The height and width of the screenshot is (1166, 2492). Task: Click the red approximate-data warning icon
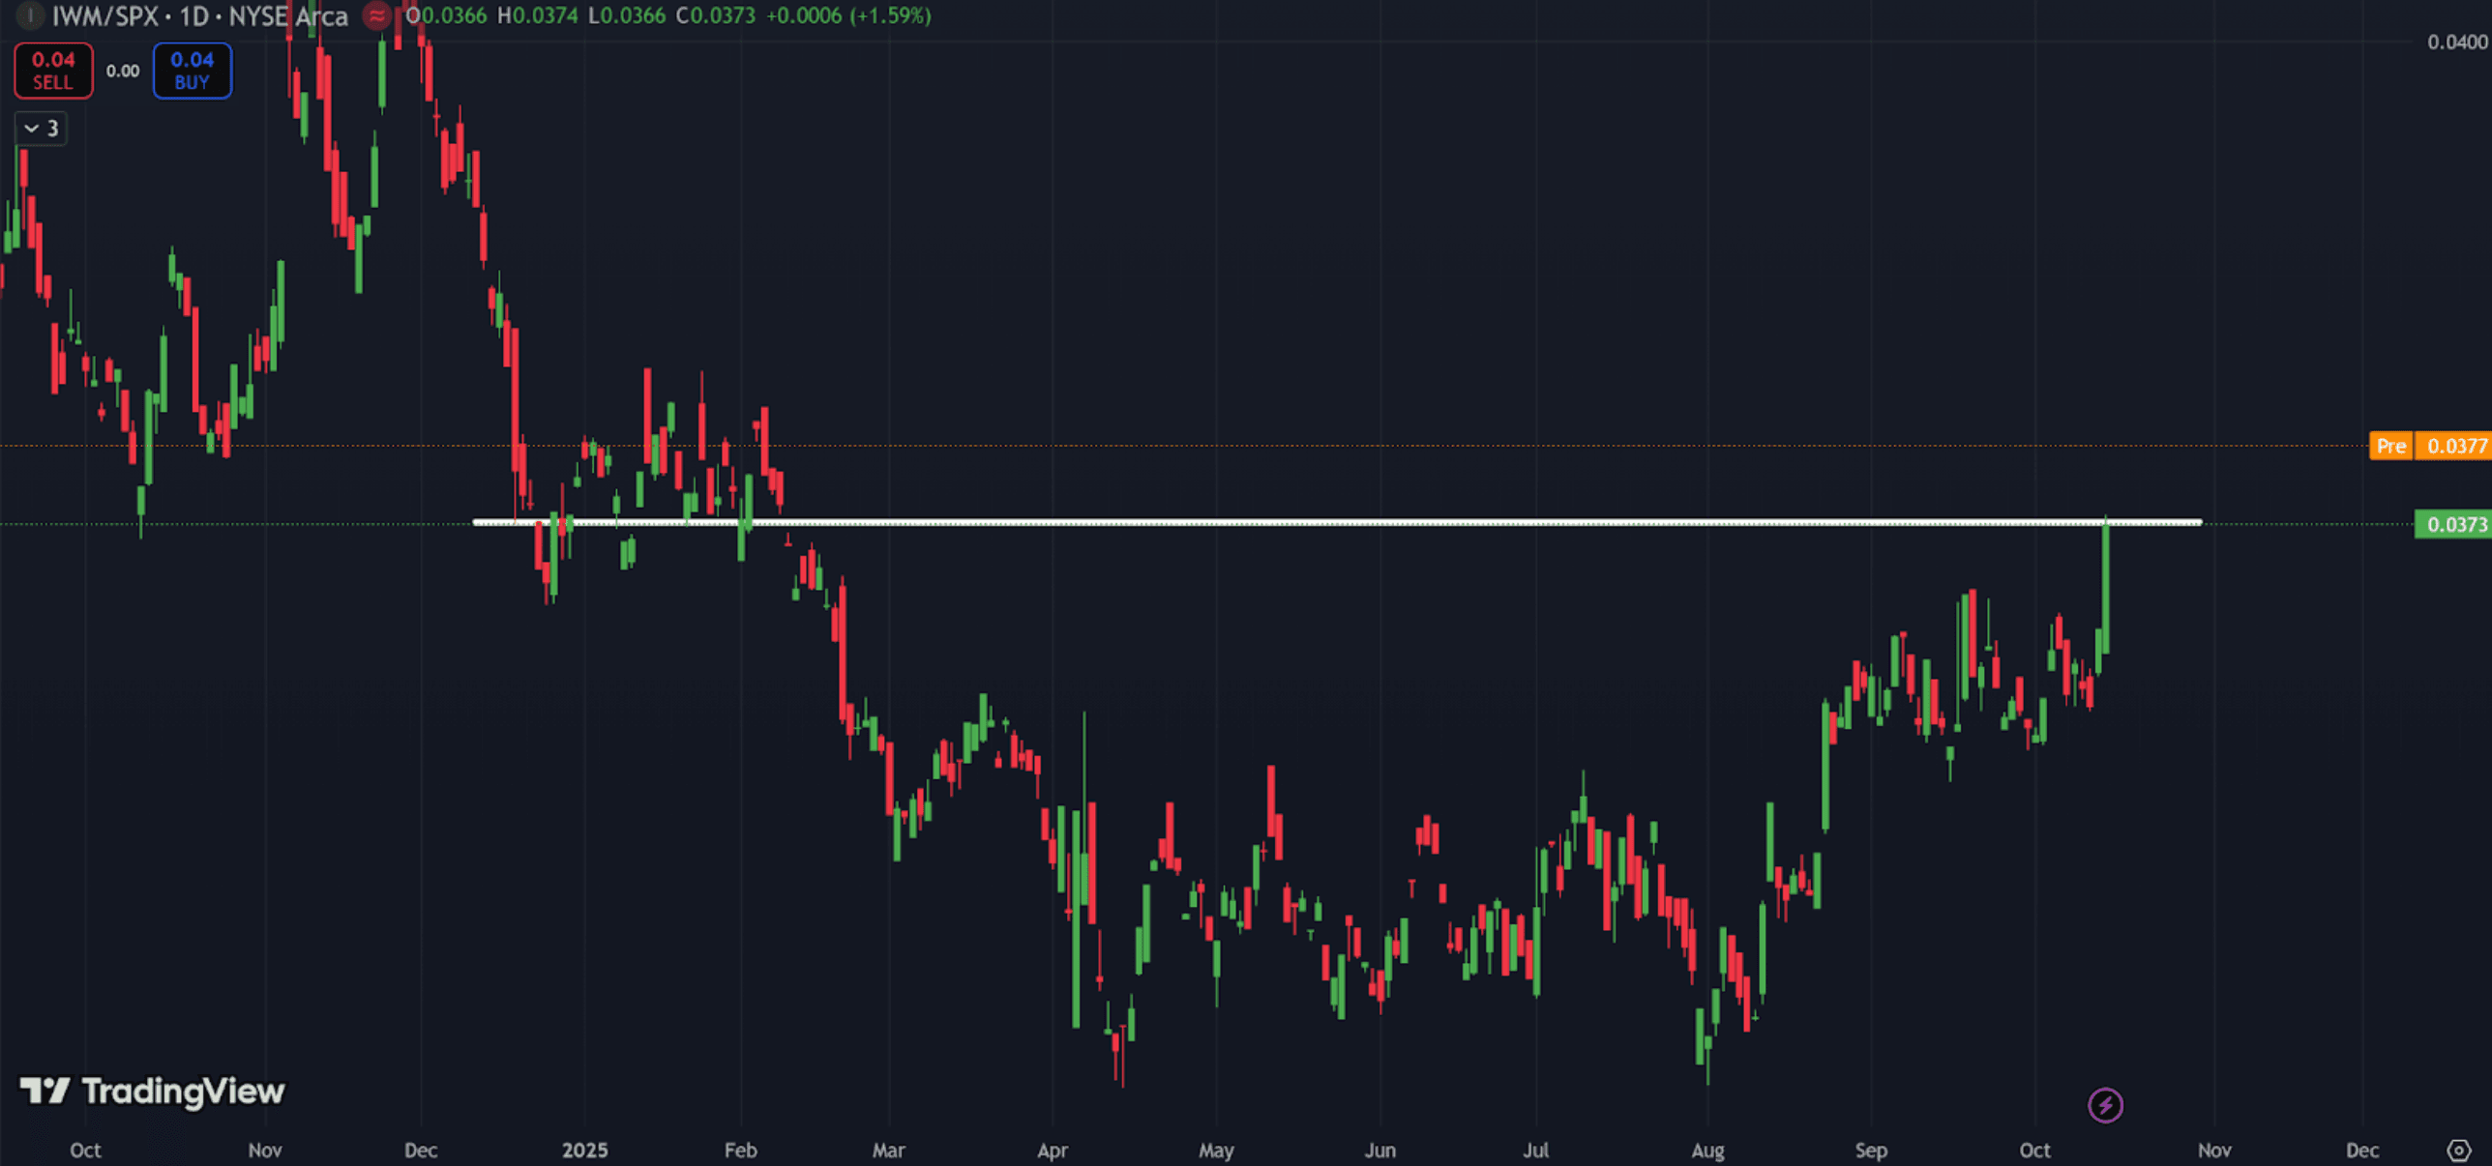tap(376, 15)
